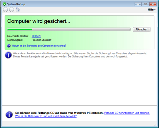The image size is (159, 128).
Task: Maximize the System Backup window
Action: click(146, 4)
